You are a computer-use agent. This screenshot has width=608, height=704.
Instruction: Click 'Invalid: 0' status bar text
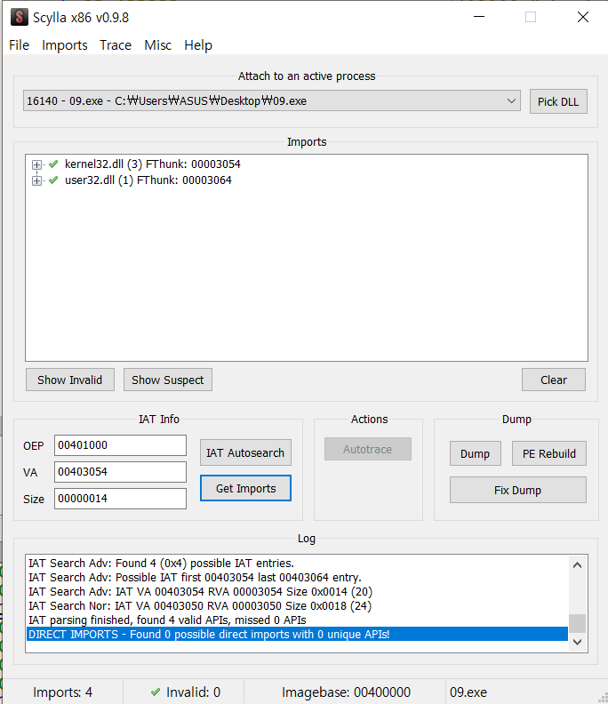[193, 692]
